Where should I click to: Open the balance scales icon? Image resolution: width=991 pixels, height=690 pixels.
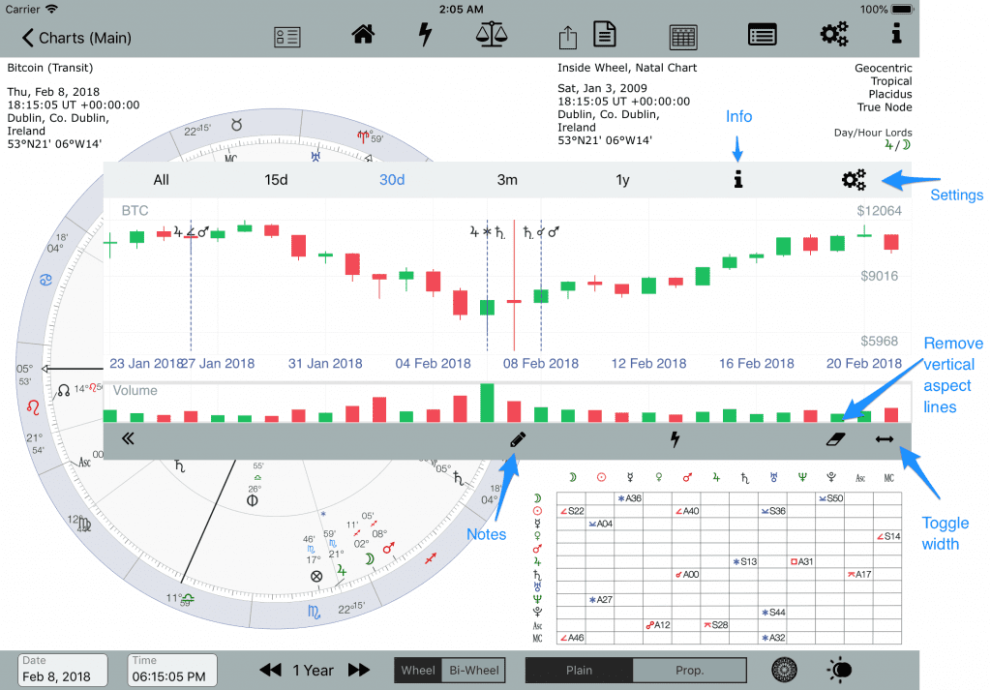(491, 34)
